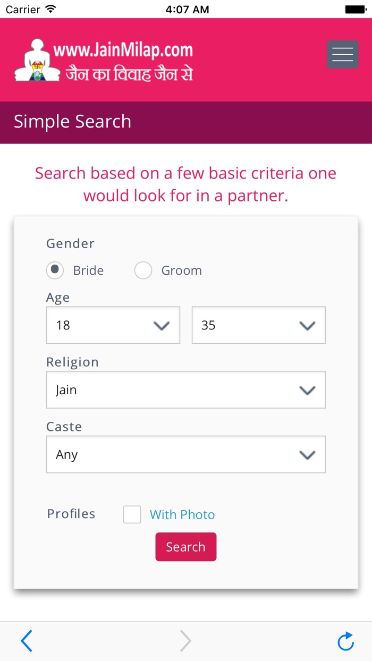Enable the With Photo checkbox
The width and height of the screenshot is (372, 661).
click(132, 514)
